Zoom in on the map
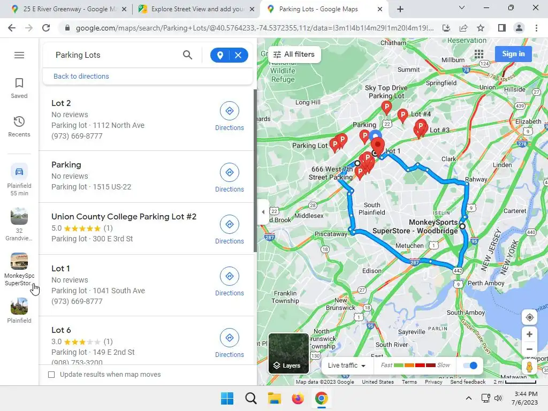The width and height of the screenshot is (548, 411). pos(529,334)
